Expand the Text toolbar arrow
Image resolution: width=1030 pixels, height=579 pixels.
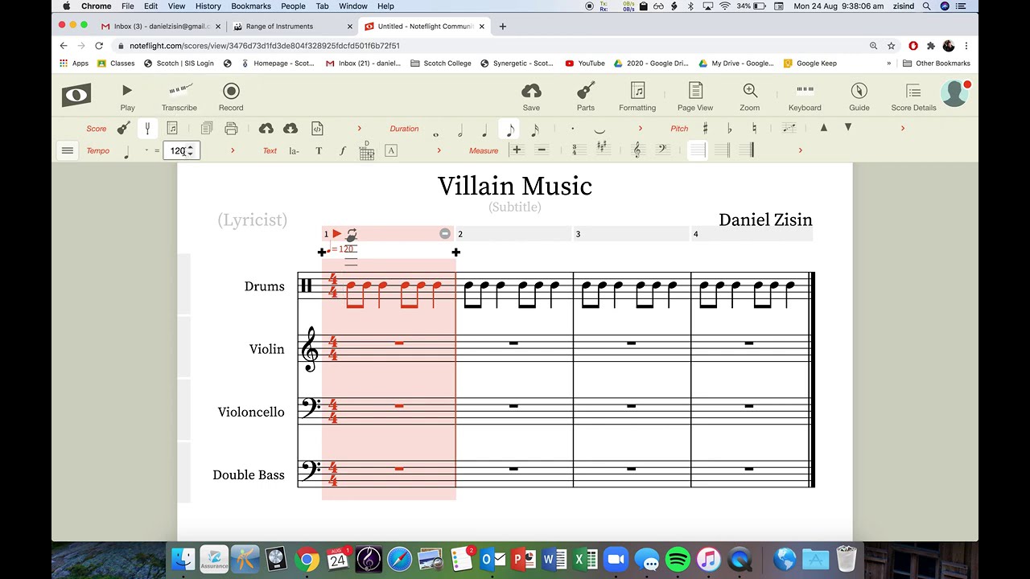point(439,150)
